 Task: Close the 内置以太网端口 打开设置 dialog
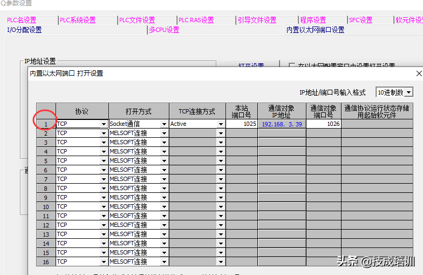419,73
